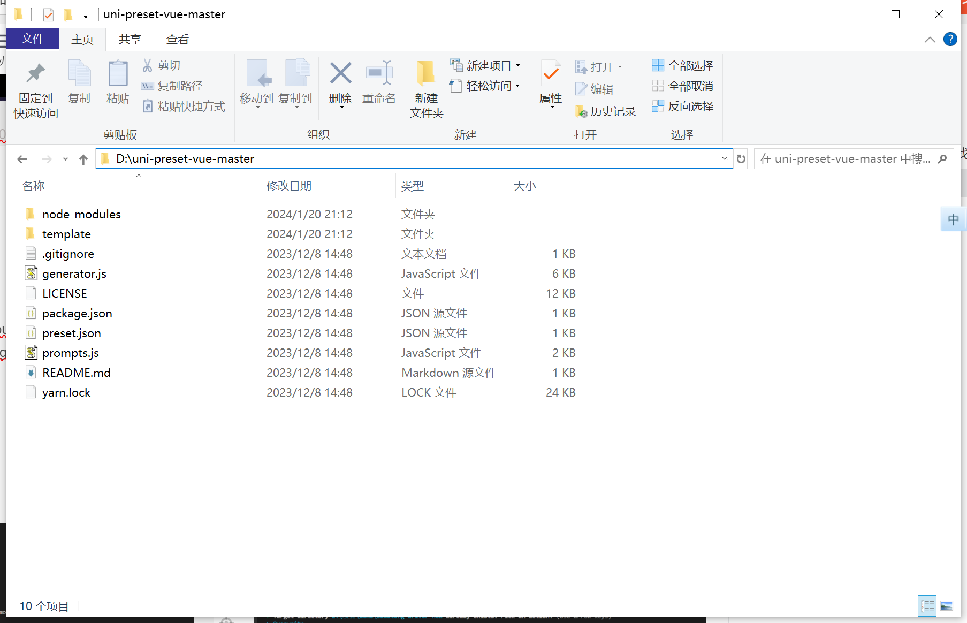
Task: Click 反向选择 to invert selection
Action: 683,106
